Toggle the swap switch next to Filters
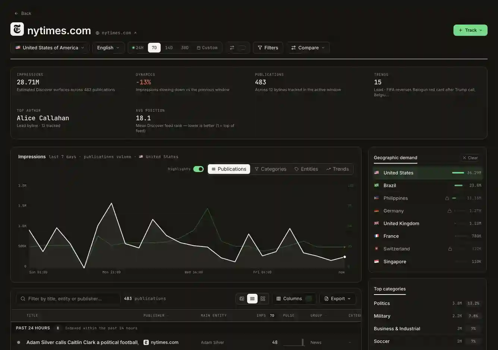This screenshot has height=350, width=498. coord(242,48)
